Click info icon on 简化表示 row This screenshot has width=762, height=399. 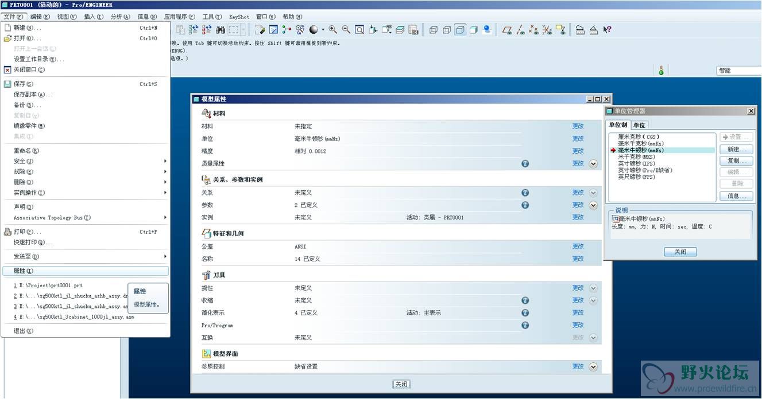tap(525, 313)
